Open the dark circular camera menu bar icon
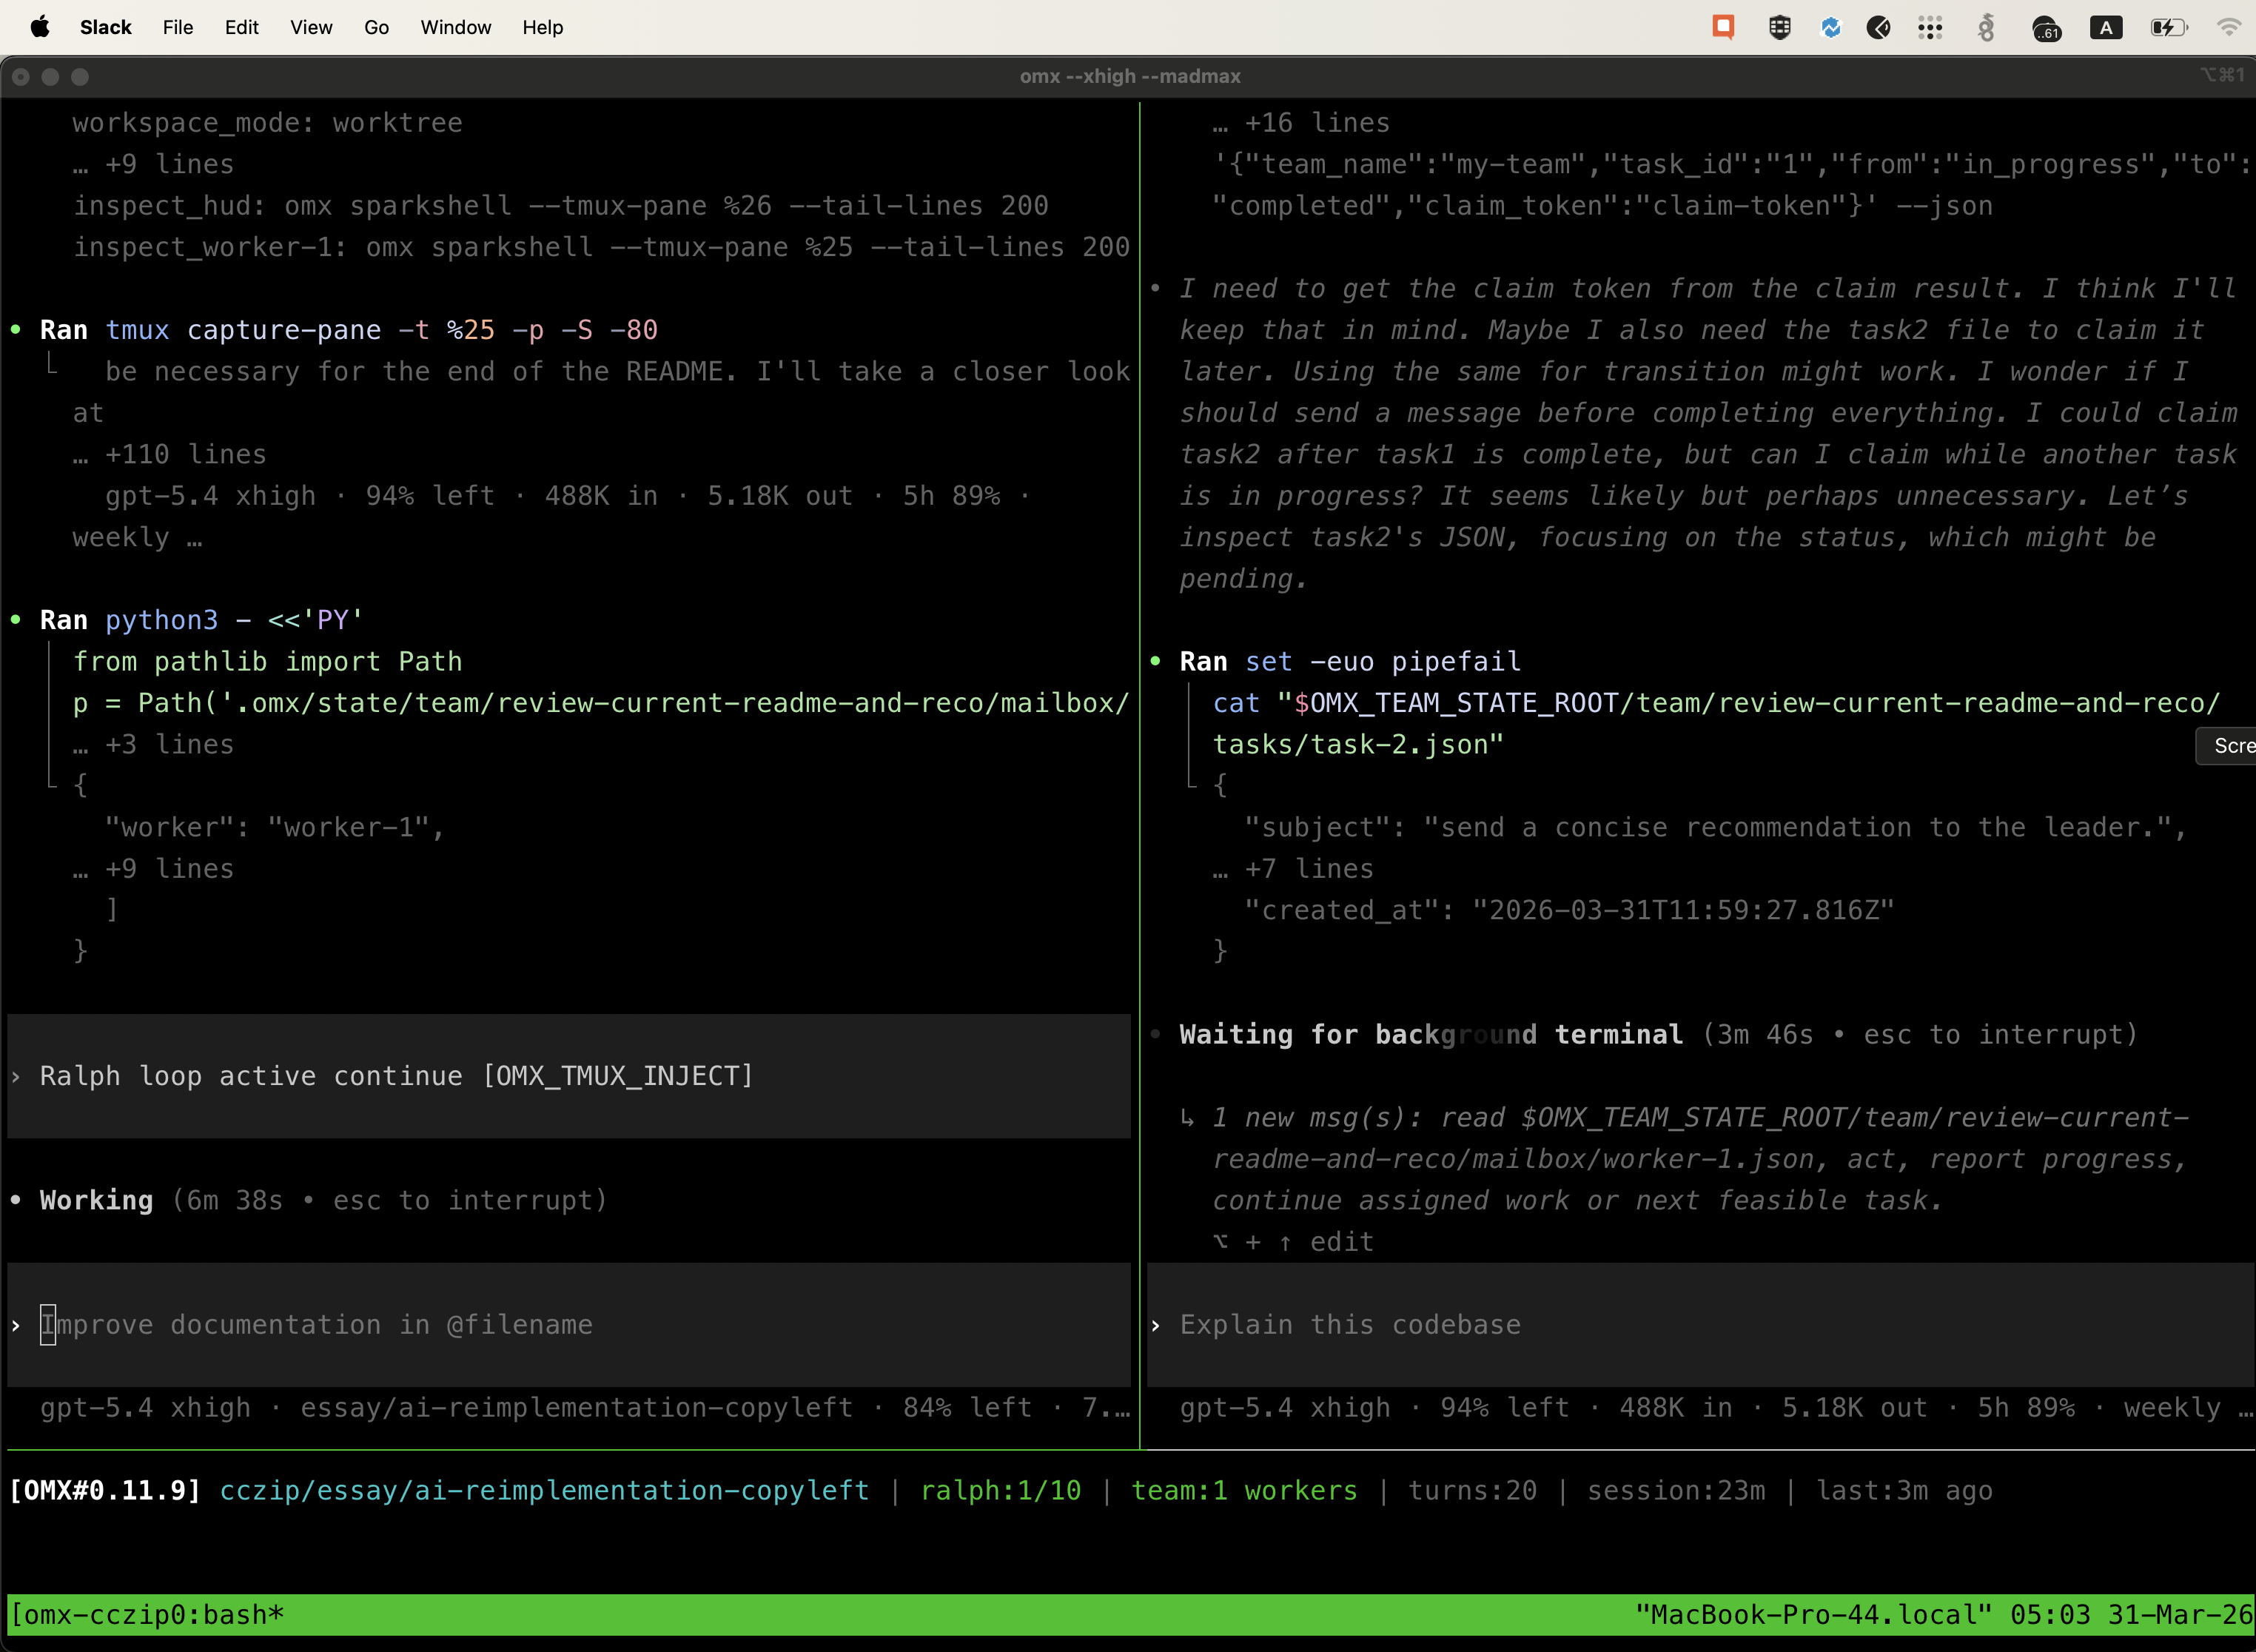2256x1652 pixels. tap(1879, 27)
